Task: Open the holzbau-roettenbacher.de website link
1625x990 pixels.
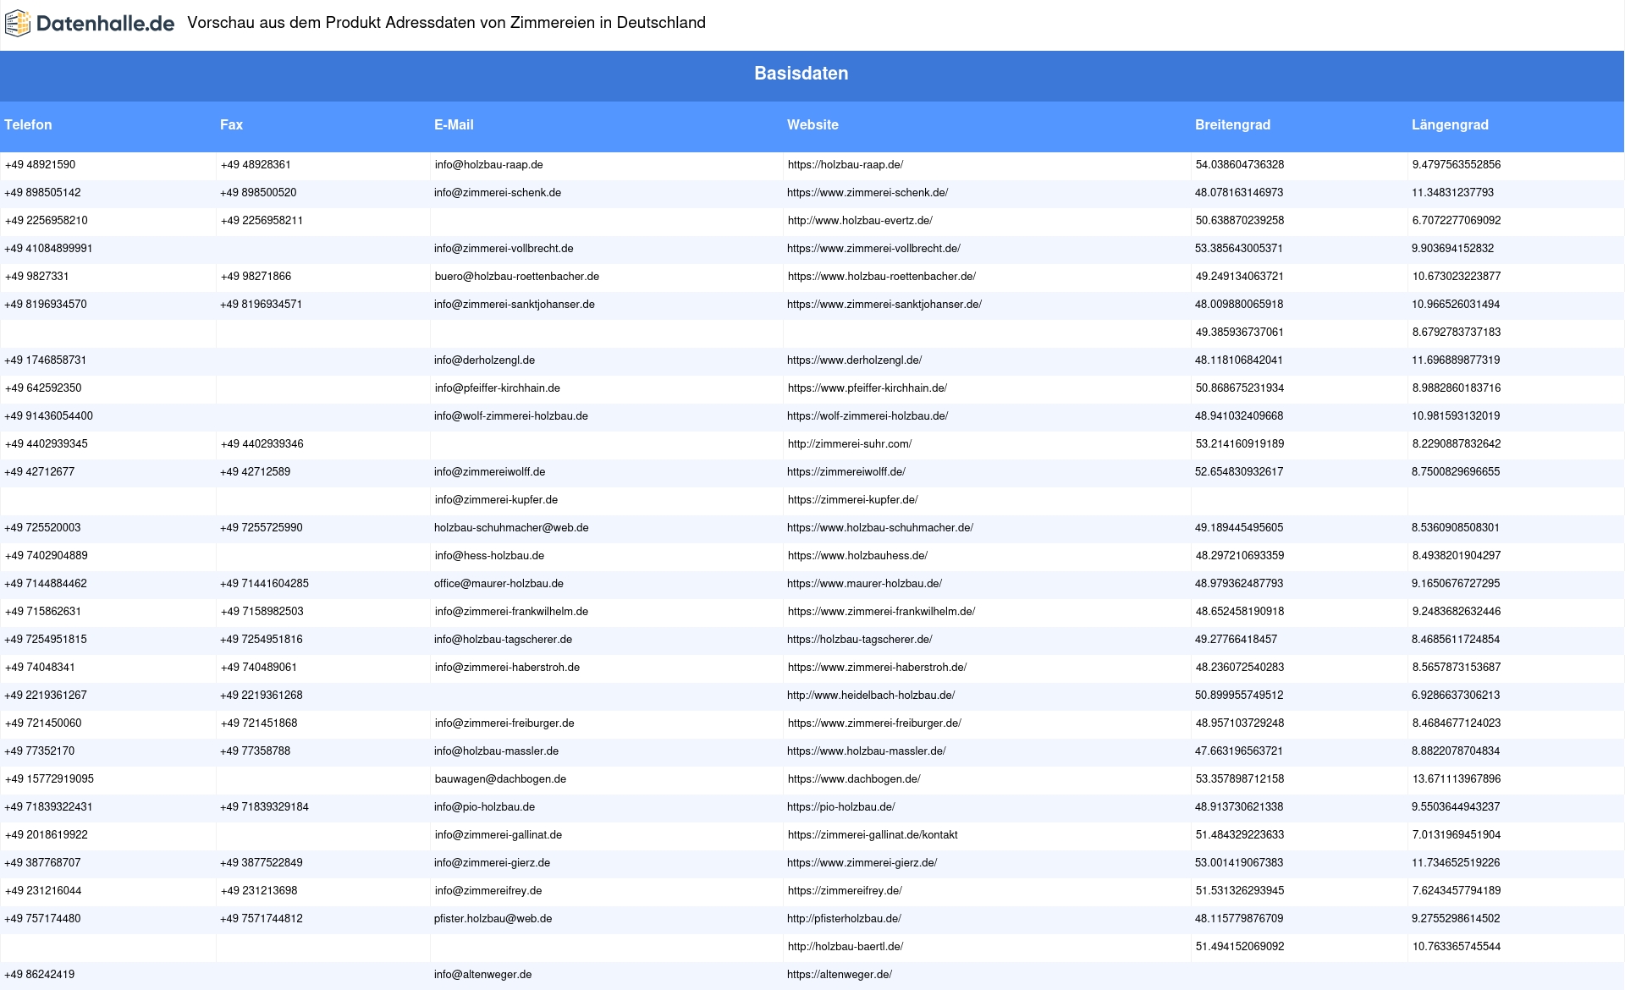Action: pos(881,277)
